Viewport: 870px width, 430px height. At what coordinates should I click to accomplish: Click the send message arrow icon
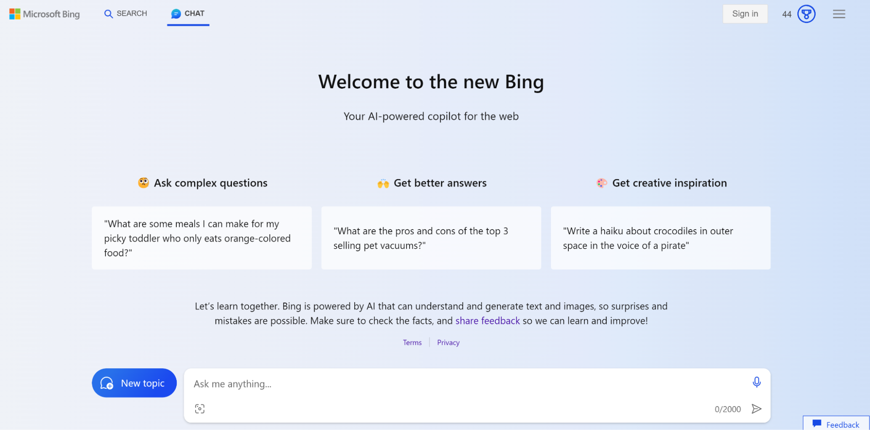756,409
